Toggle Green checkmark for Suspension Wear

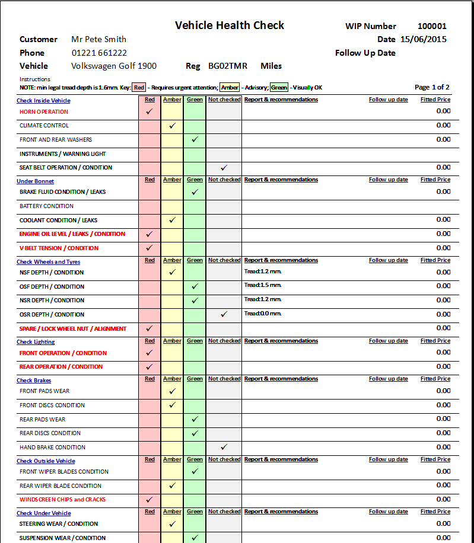click(x=195, y=538)
